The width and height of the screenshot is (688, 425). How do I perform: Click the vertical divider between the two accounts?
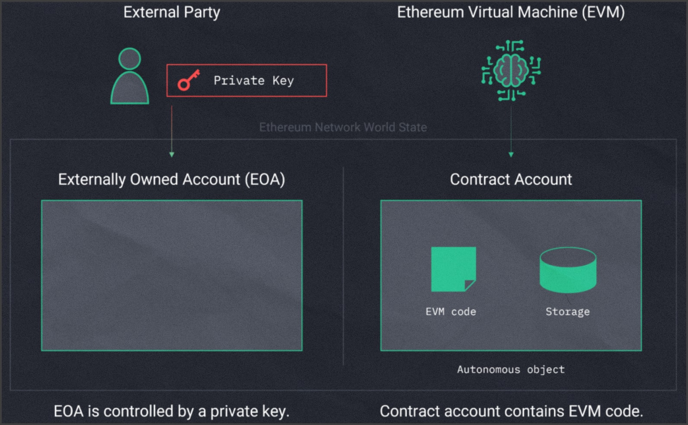click(x=343, y=266)
